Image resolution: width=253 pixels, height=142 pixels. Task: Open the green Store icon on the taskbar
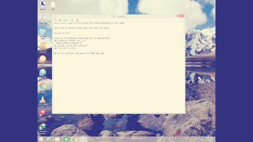[x=66, y=139]
